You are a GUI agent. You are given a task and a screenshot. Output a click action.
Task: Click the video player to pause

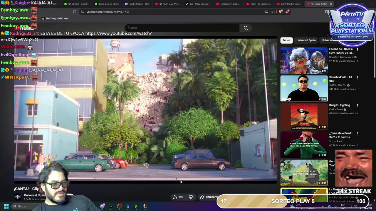145,110
